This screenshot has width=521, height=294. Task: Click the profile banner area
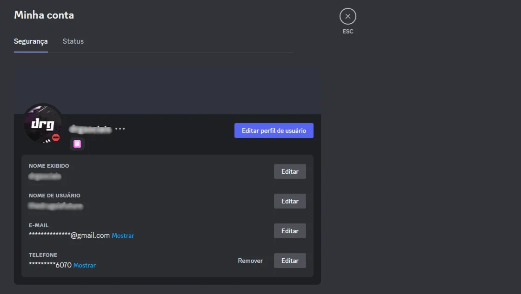167,91
